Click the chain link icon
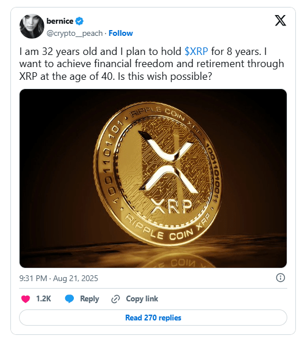The image size is (304, 343). [x=115, y=299]
